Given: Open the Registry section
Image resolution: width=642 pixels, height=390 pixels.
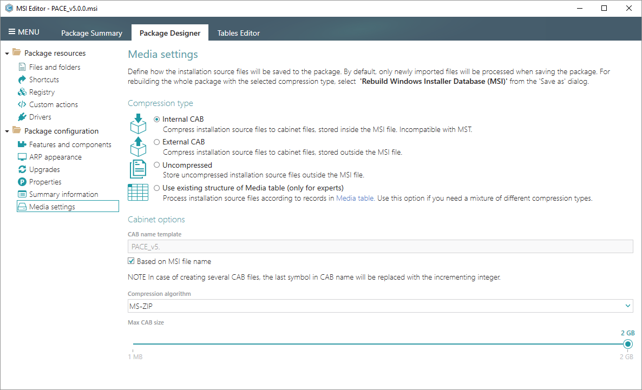Looking at the screenshot, I should (x=42, y=92).
